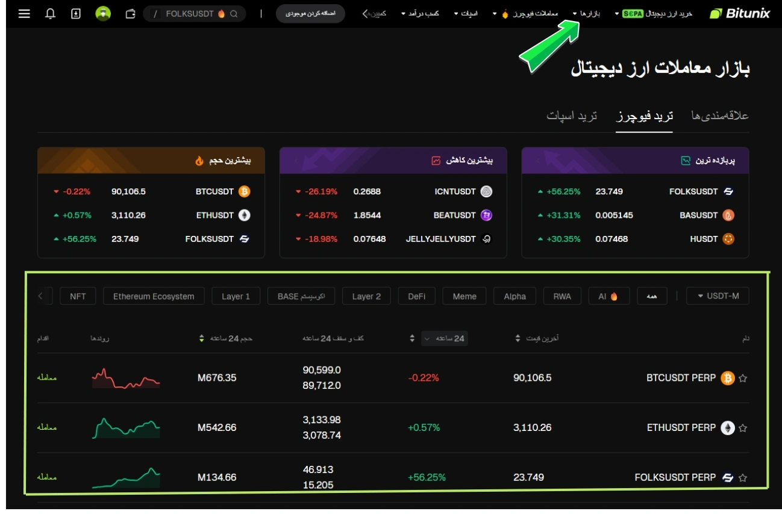
Task: Expand the خرید ارز دیجیتال SEPA menu
Action: (653, 13)
